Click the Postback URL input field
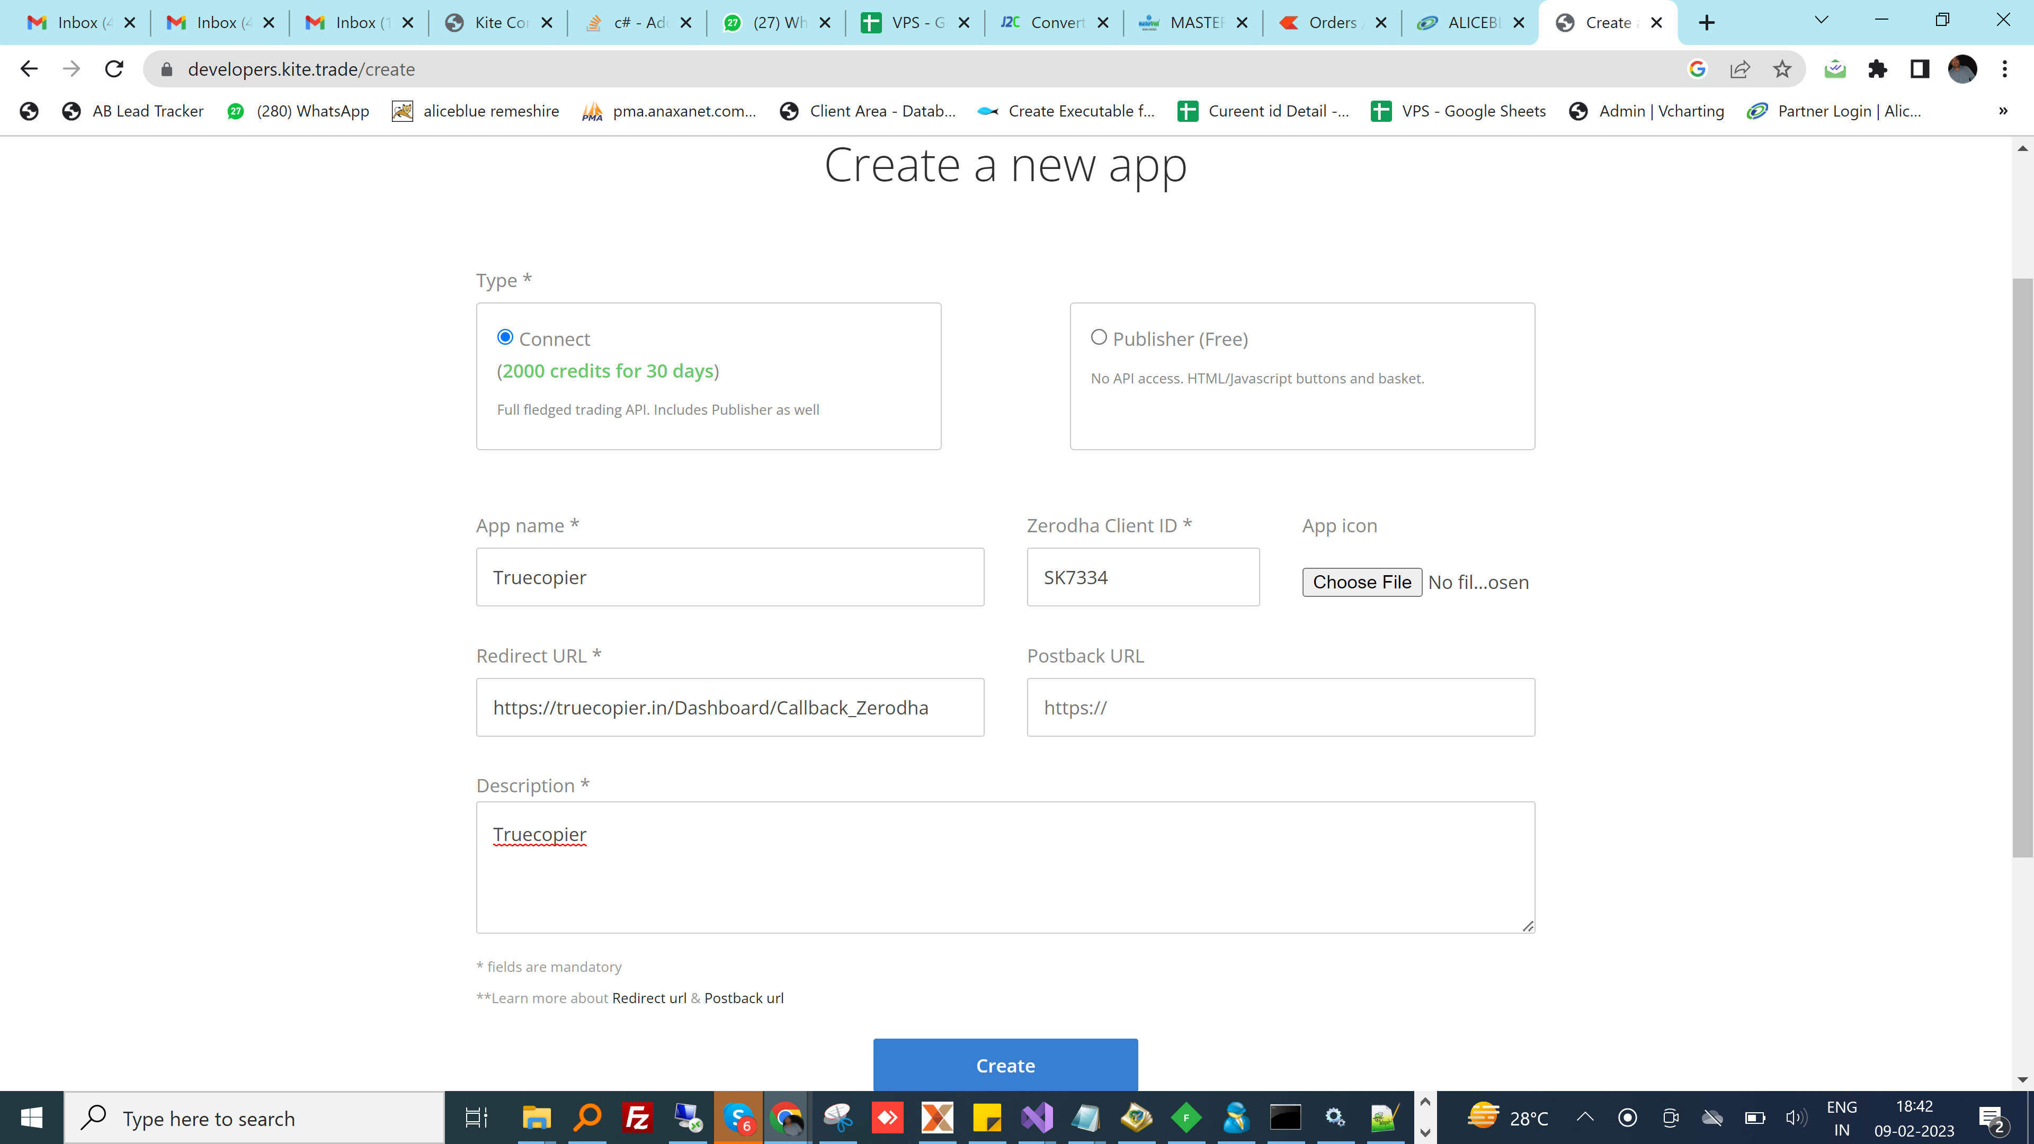 coord(1280,708)
